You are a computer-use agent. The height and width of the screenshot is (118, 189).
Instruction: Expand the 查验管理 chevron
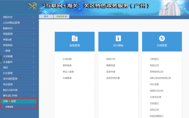coord(34,34)
